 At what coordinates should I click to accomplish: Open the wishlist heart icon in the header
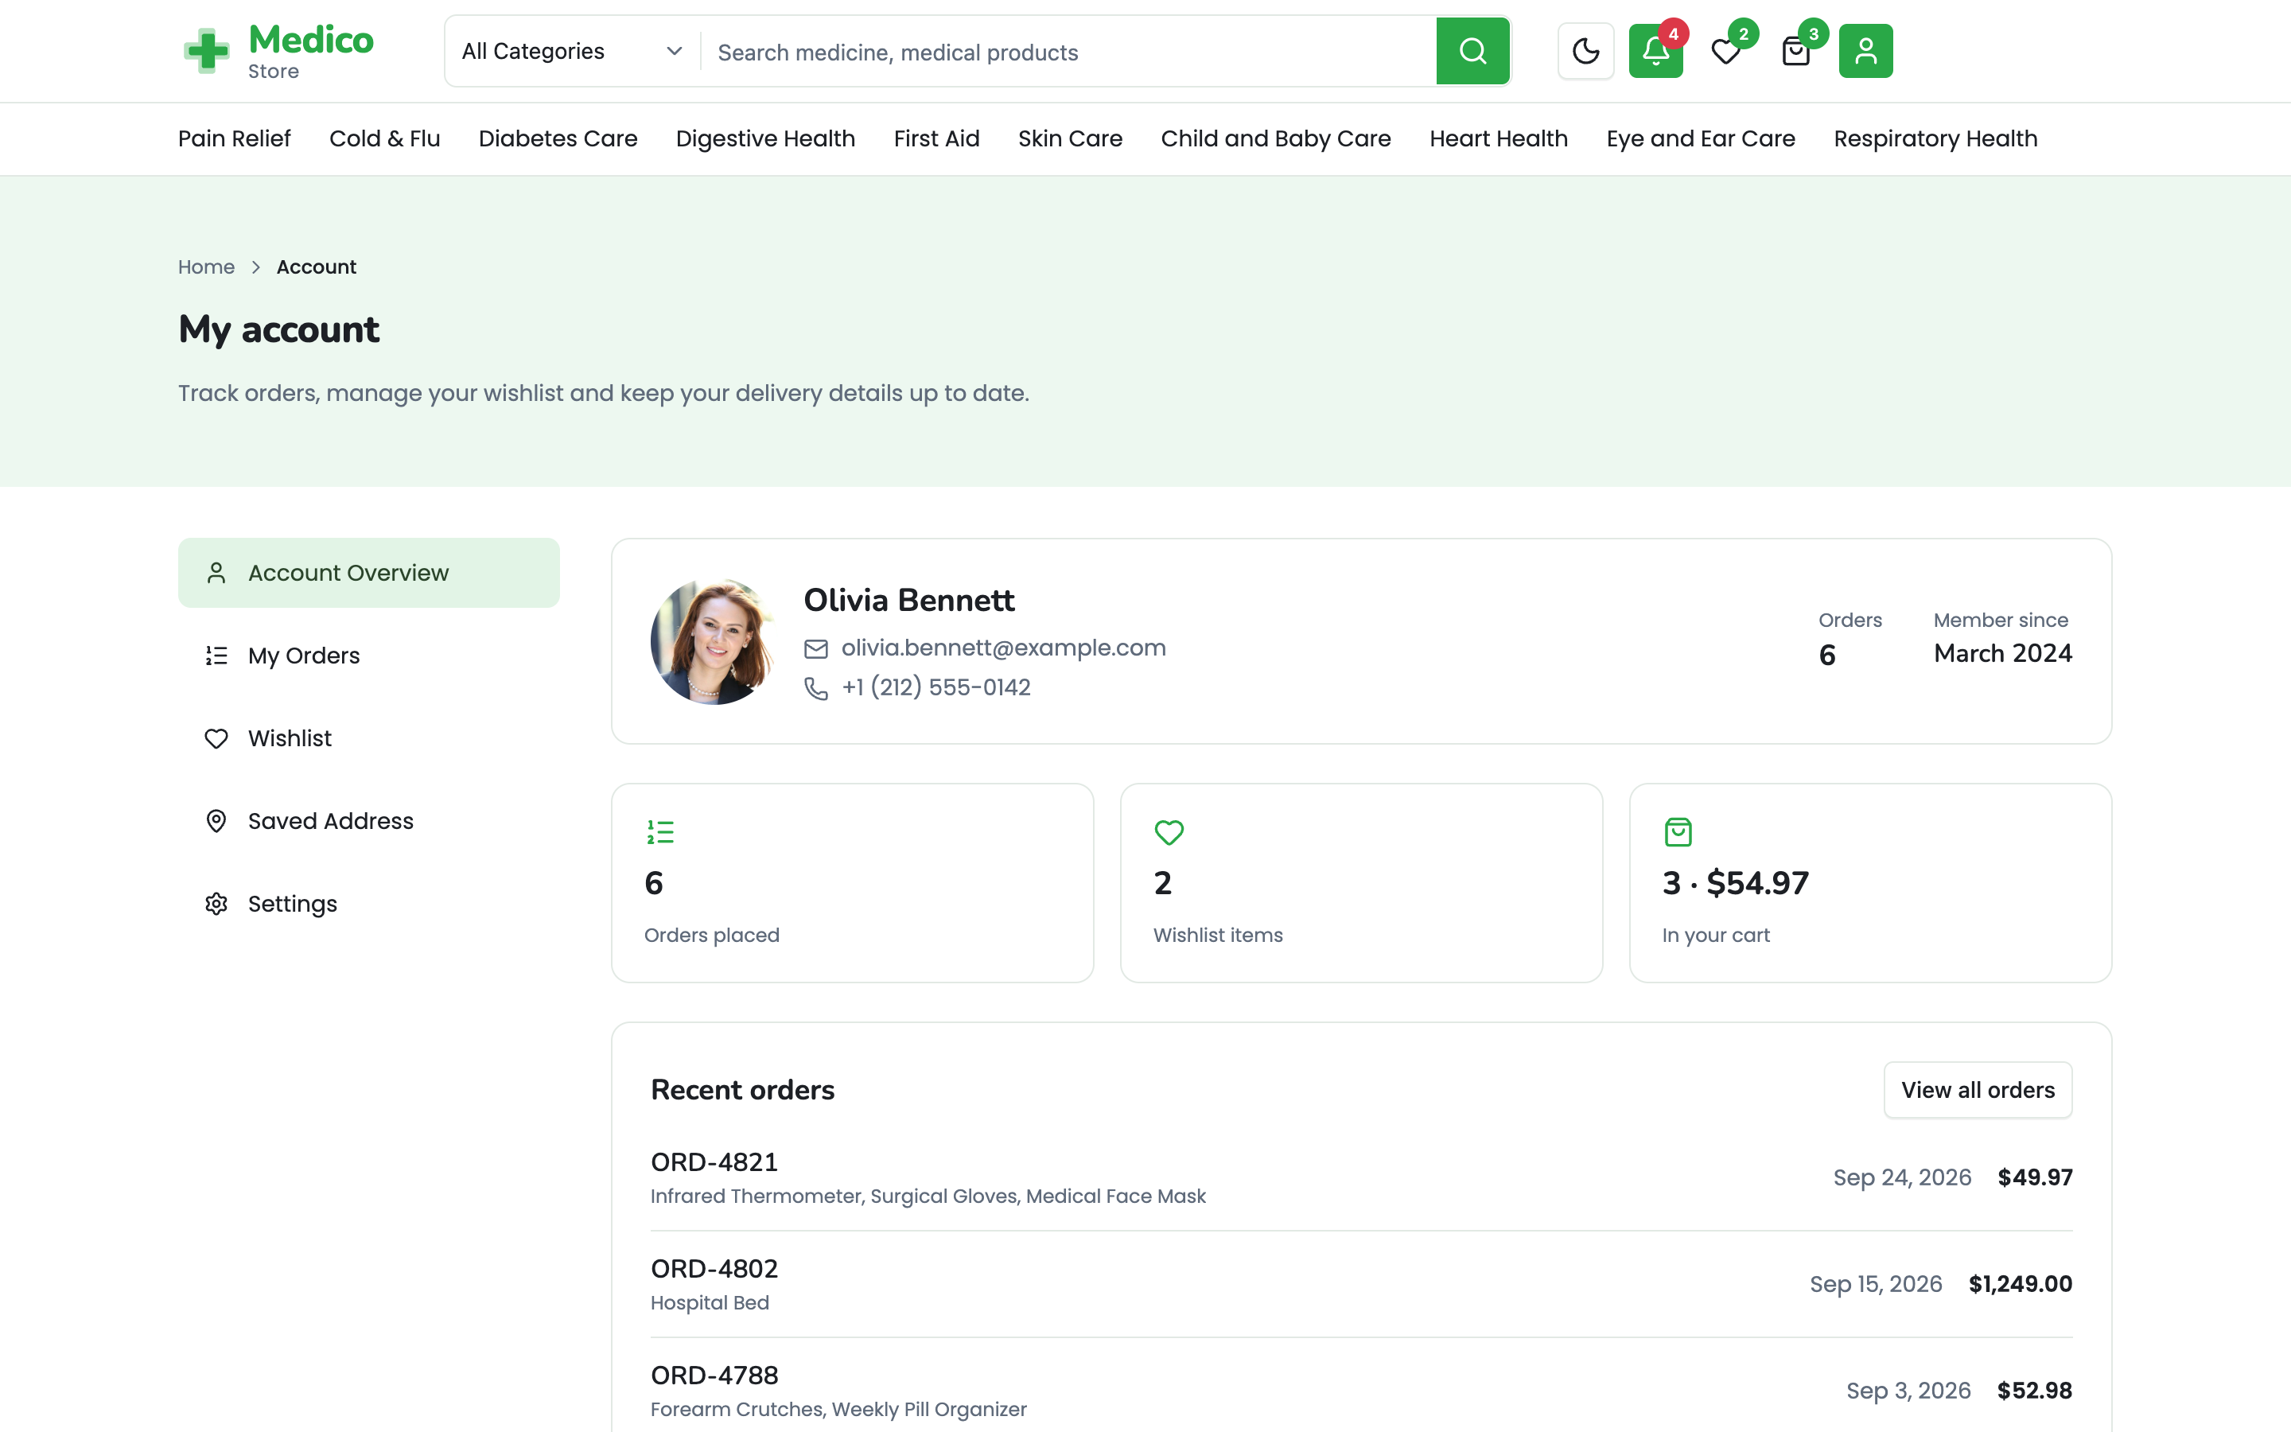click(x=1726, y=51)
